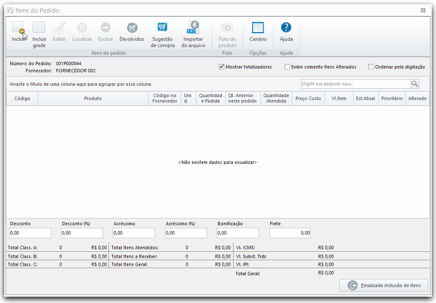The image size is (436, 303).
Task: Click the Frete input field
Action: coord(290,233)
